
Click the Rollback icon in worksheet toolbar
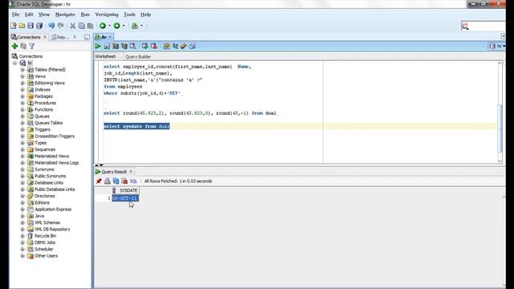153,47
